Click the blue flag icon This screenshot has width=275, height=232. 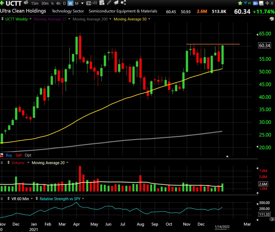coord(245,3)
